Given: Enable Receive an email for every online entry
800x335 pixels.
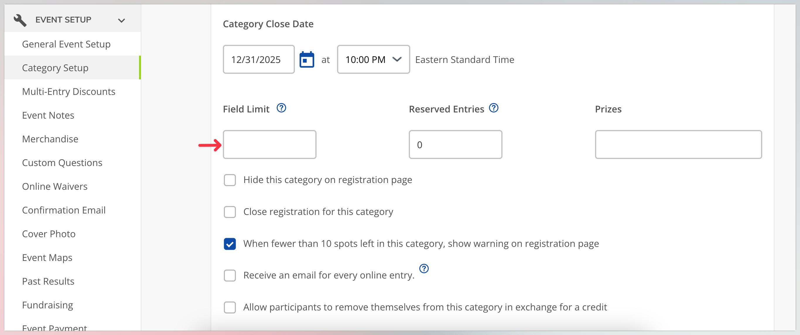Looking at the screenshot, I should (x=230, y=276).
